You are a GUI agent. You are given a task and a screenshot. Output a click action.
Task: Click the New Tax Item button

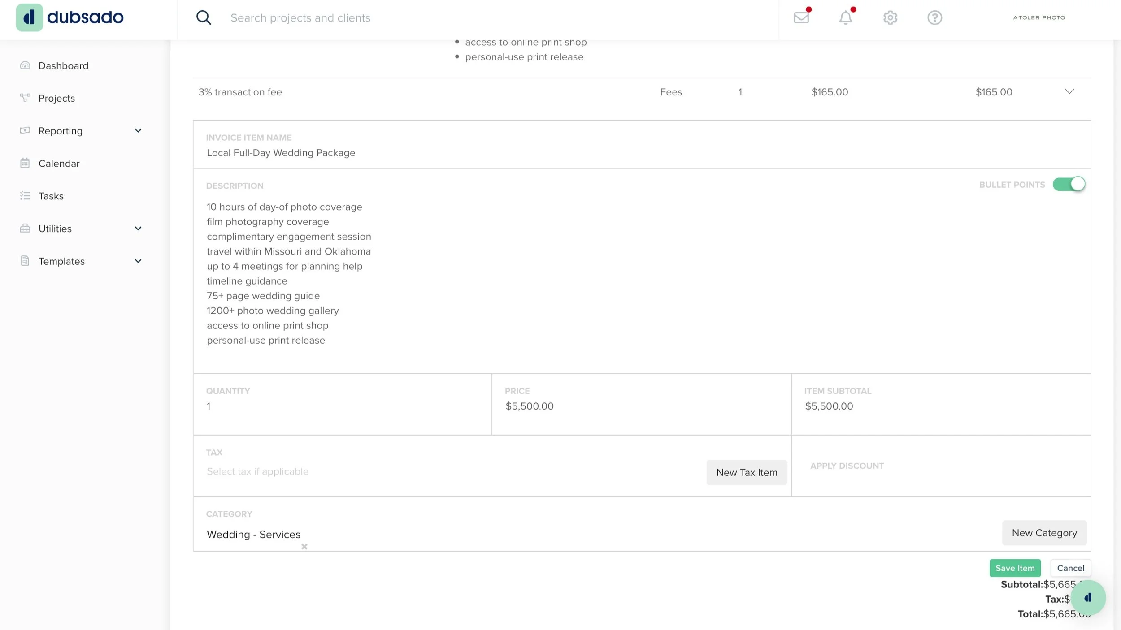click(x=747, y=472)
